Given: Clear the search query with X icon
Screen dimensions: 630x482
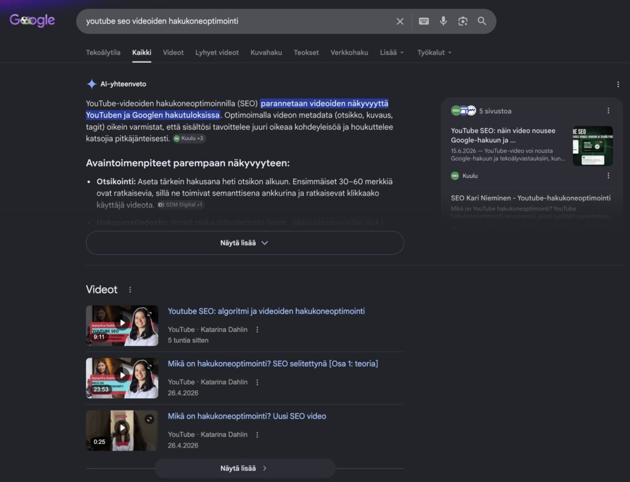Looking at the screenshot, I should (x=400, y=22).
